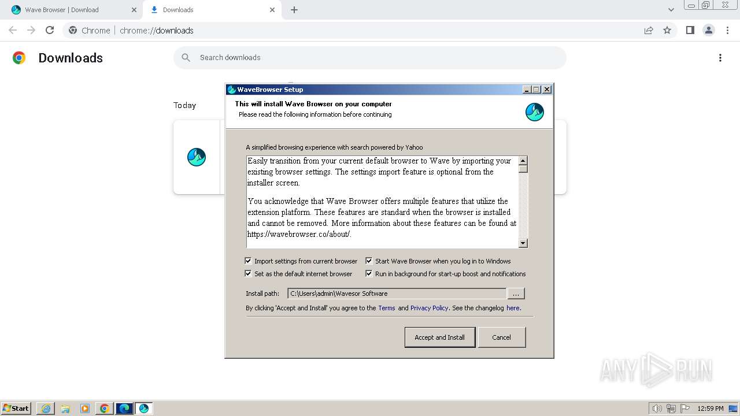Minimize the WaveBrowser Setup dialog
Screen dimensions: 740x416
[x=527, y=90]
